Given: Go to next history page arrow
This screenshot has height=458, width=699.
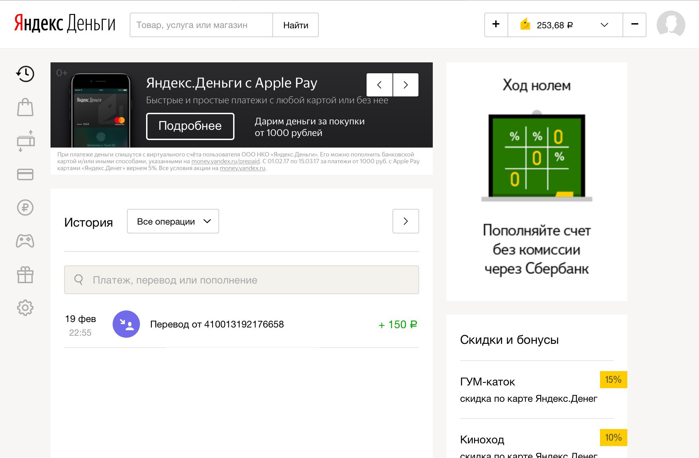Looking at the screenshot, I should (406, 221).
